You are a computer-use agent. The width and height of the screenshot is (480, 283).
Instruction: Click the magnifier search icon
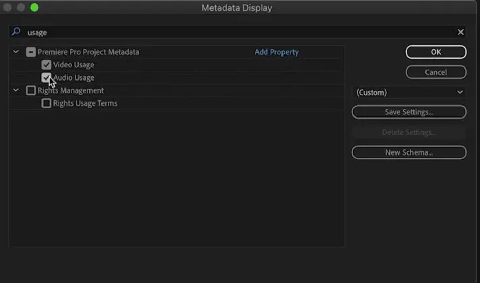(16, 32)
